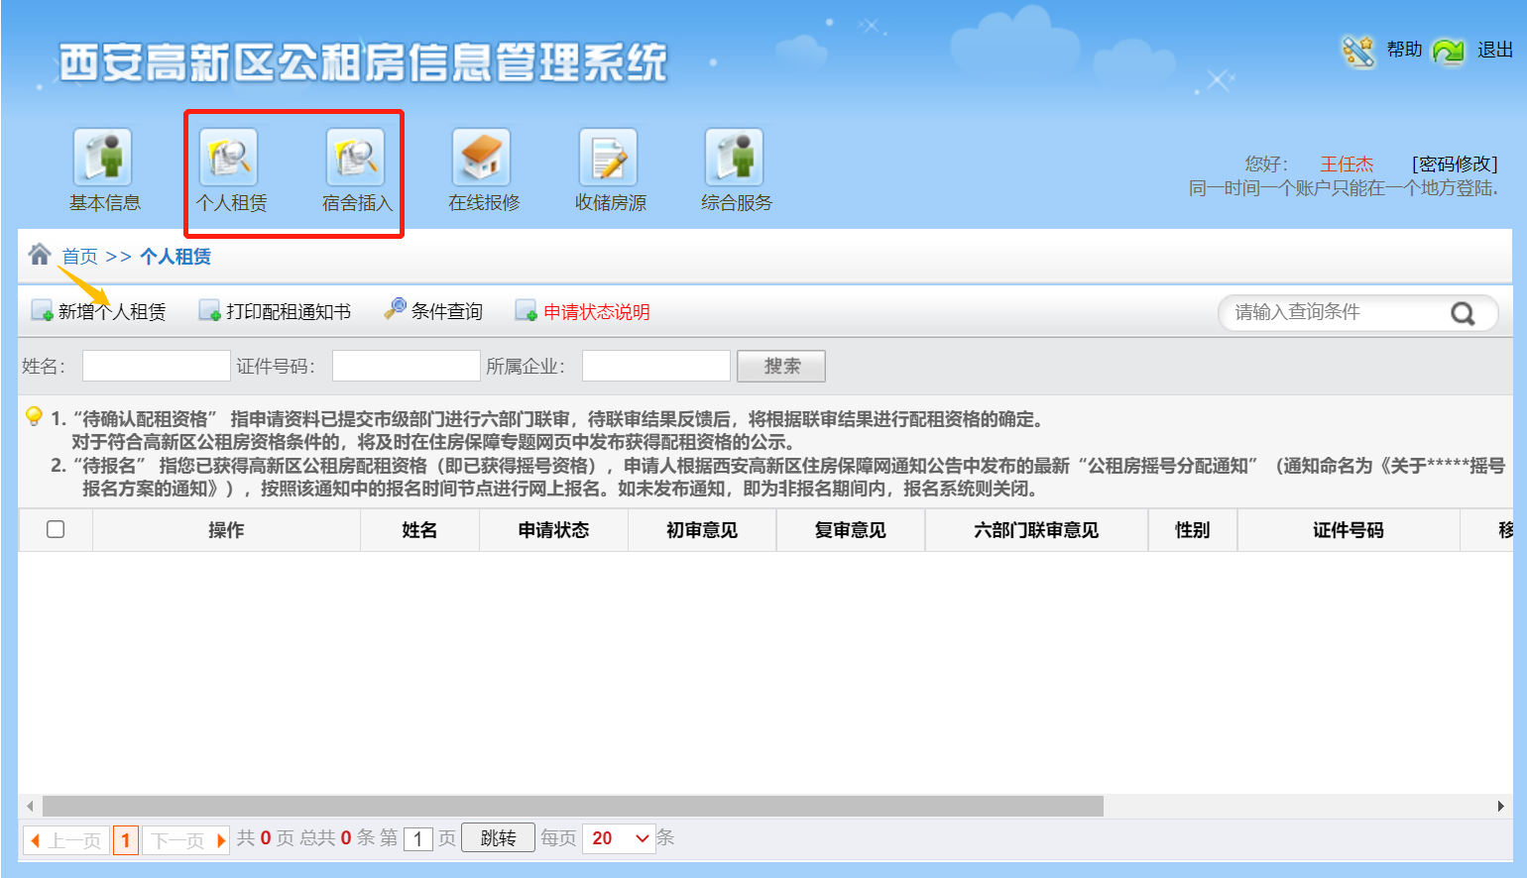Click 打印配租通知书 toolbar button
Image resolution: width=1527 pixels, height=878 pixels.
pyautogui.click(x=275, y=311)
